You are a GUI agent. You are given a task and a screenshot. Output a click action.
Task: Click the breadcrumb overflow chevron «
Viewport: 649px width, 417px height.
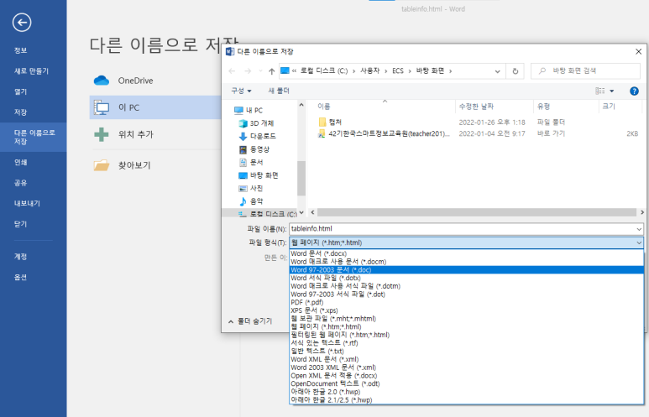coord(294,71)
